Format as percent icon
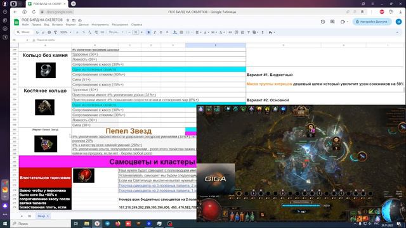The width and height of the screenshot is (406, 228). click(x=83, y=32)
